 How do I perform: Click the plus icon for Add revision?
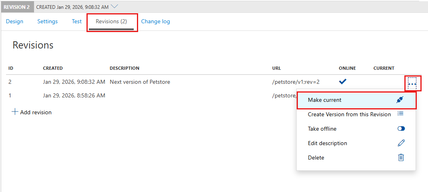point(15,112)
